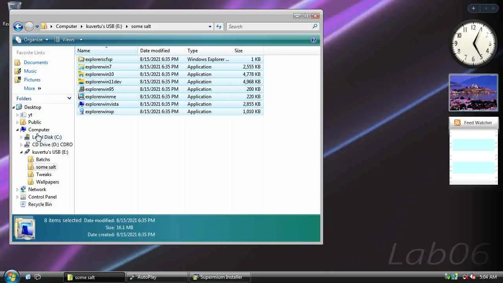Sort by Name column header
This screenshot has width=503, height=283.
(106, 51)
